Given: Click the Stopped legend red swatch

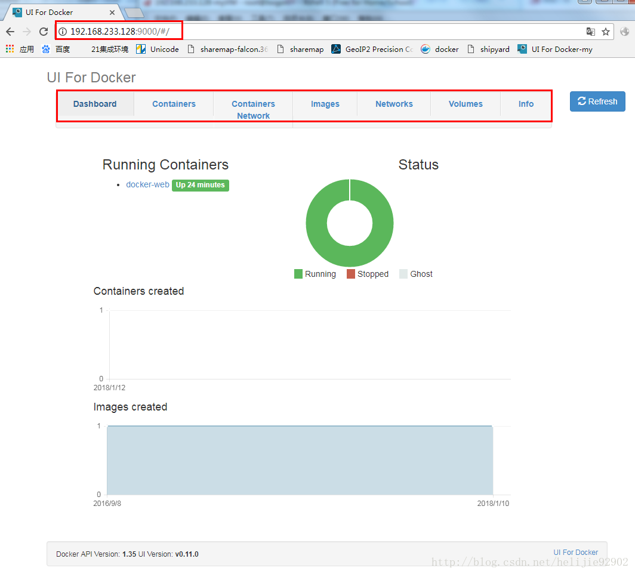Looking at the screenshot, I should (351, 274).
